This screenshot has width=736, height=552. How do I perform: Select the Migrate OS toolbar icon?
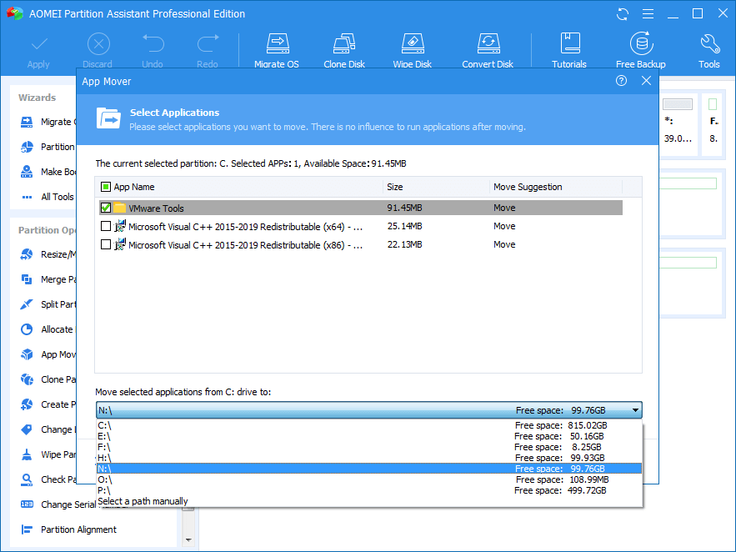point(277,48)
